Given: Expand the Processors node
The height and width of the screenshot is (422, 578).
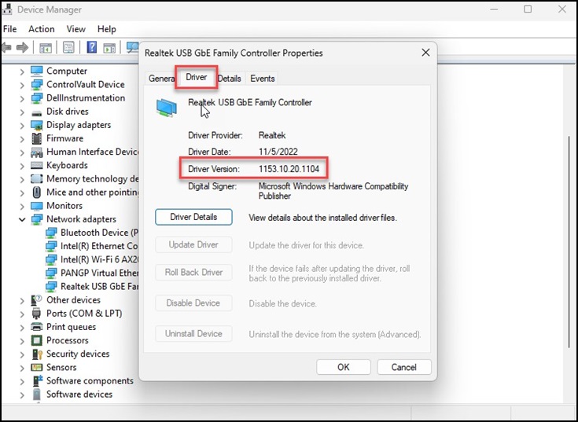Looking at the screenshot, I should (22, 340).
